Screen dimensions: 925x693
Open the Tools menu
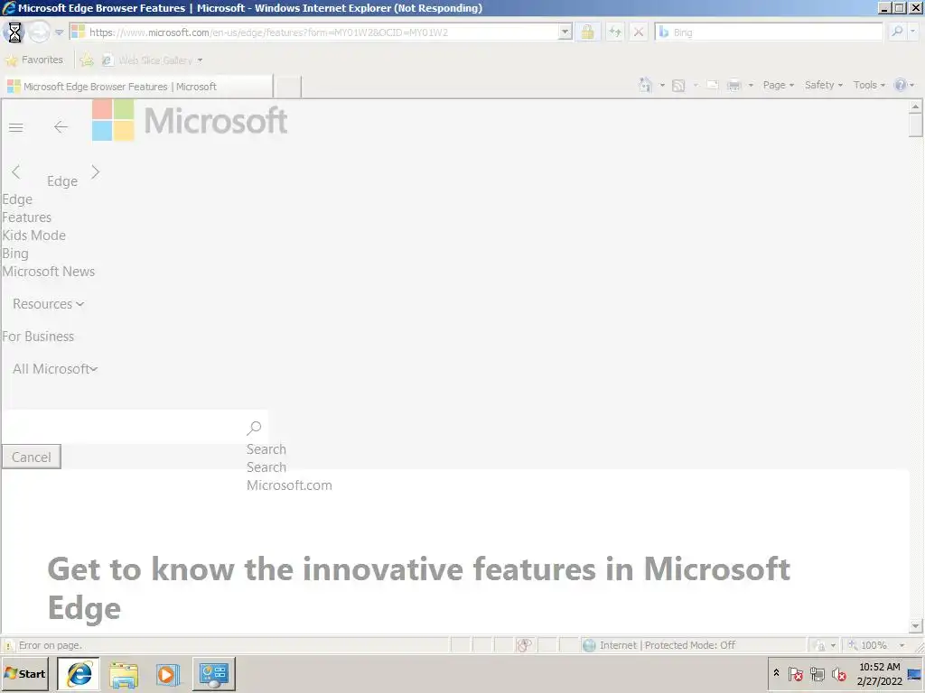(x=869, y=86)
